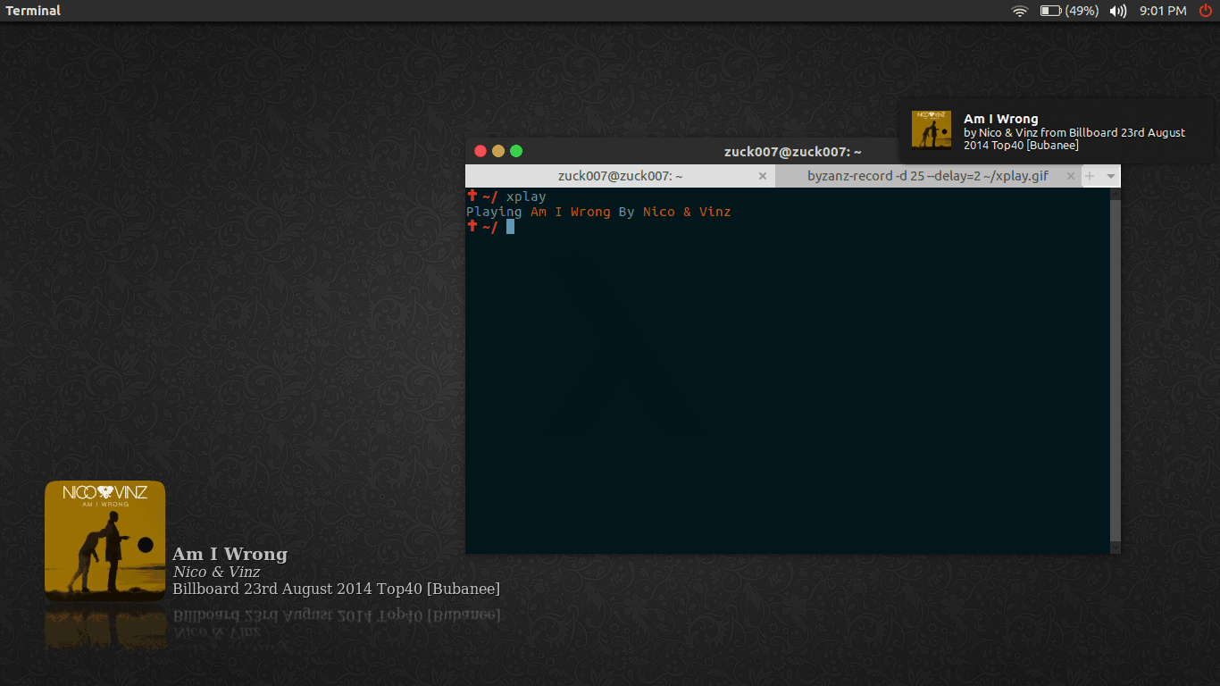Show the 9:01 PM clock calendar
1220x686 pixels.
pyautogui.click(x=1163, y=11)
